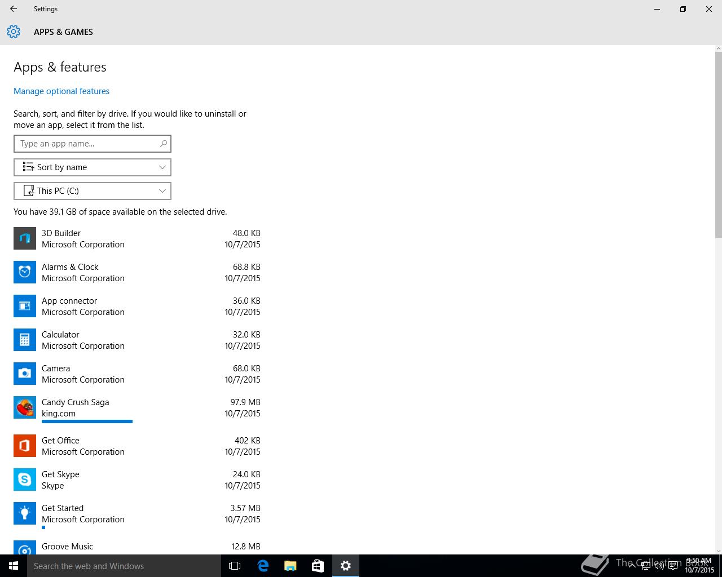The height and width of the screenshot is (577, 722).
Task: Click the vertical scrollbar thumb
Action: (718, 145)
